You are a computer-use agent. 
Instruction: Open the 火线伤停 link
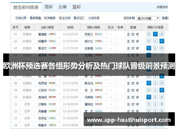point(94,18)
